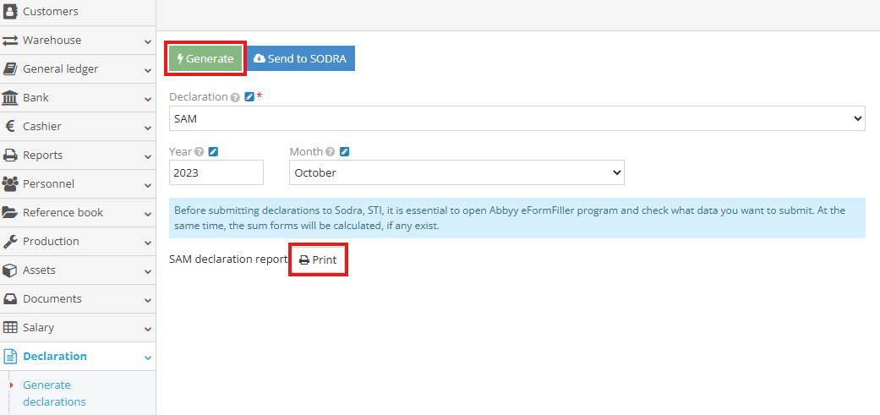The image size is (880, 415).
Task: Expand the Bank menu chevron
Action: 148,99
